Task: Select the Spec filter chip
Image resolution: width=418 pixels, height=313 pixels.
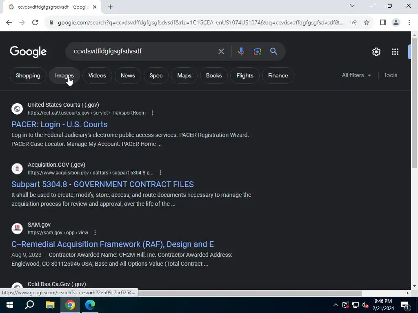Action: pyautogui.click(x=156, y=75)
